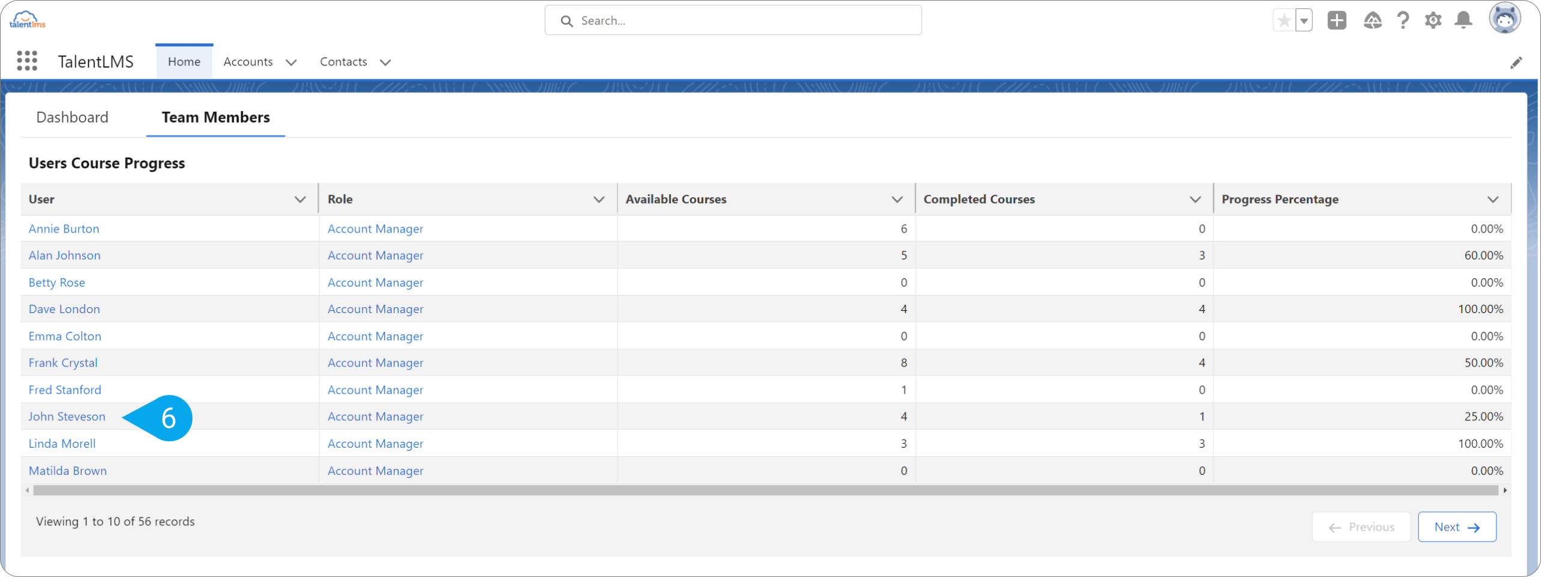The width and height of the screenshot is (1541, 577).
Task: Mark this page as favorite with the star
Action: pyautogui.click(x=1284, y=20)
